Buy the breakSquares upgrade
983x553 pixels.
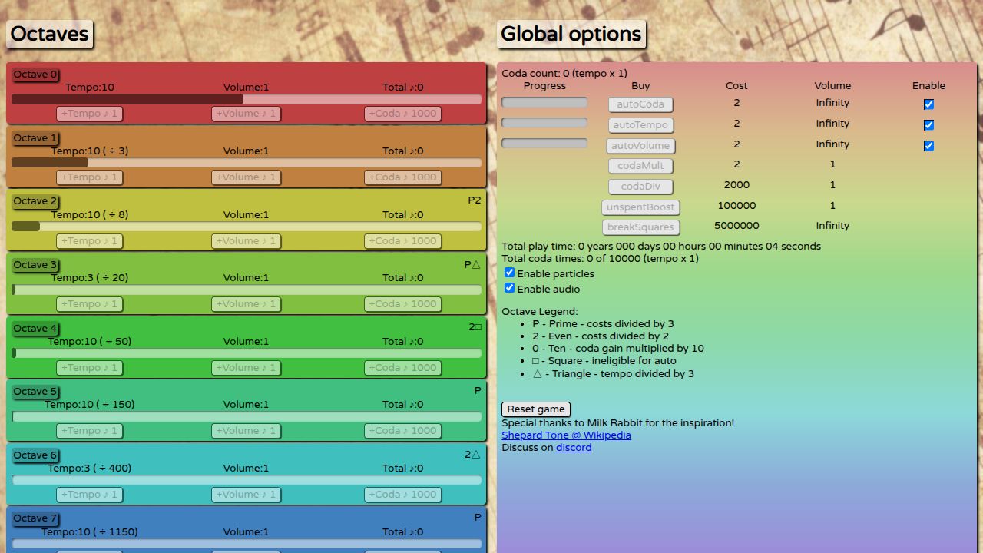[x=640, y=227]
